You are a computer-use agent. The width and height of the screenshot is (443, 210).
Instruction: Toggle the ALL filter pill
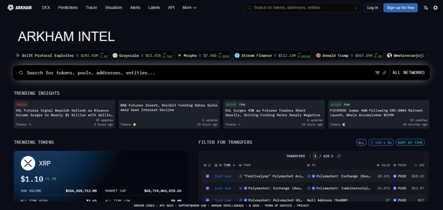point(361,142)
